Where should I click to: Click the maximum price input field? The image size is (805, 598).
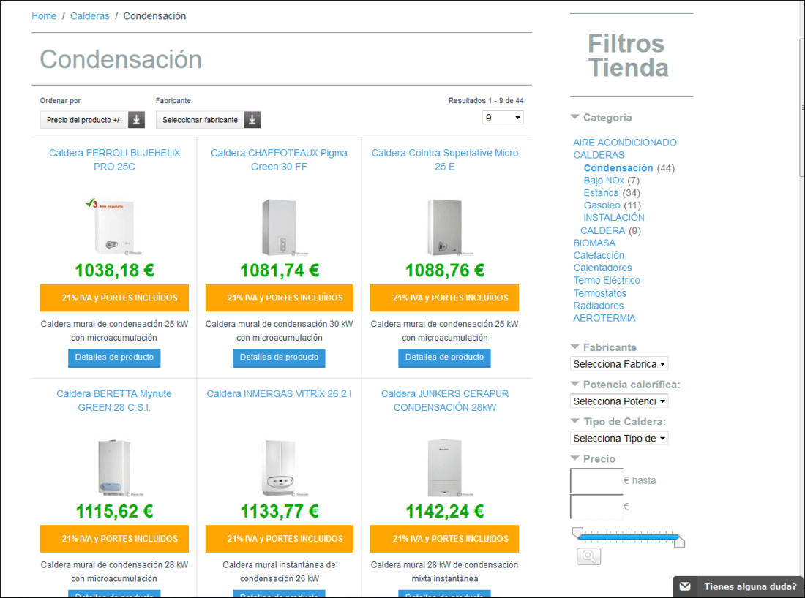596,507
